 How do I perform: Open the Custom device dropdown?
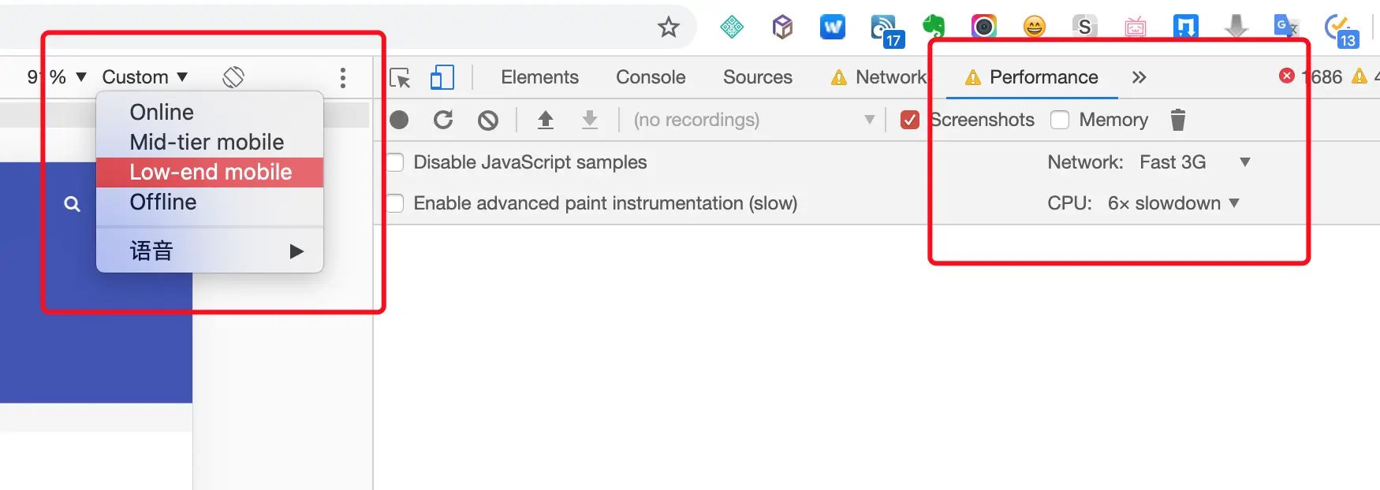(x=144, y=77)
